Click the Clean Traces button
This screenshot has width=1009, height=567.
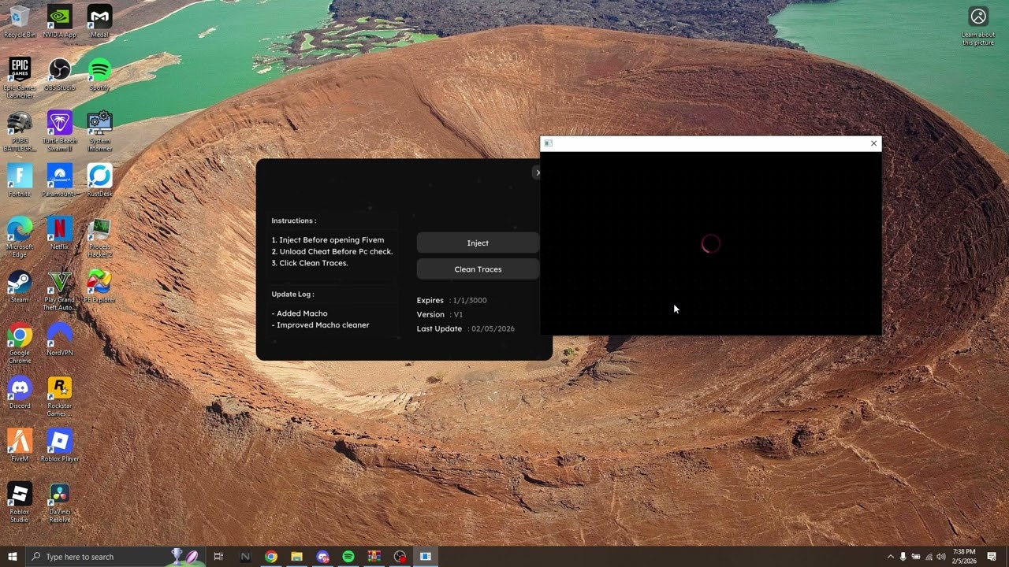[478, 269]
